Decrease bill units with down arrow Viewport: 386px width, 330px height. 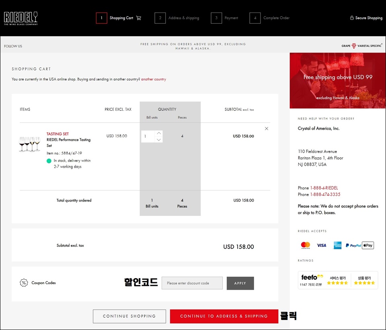point(159,140)
